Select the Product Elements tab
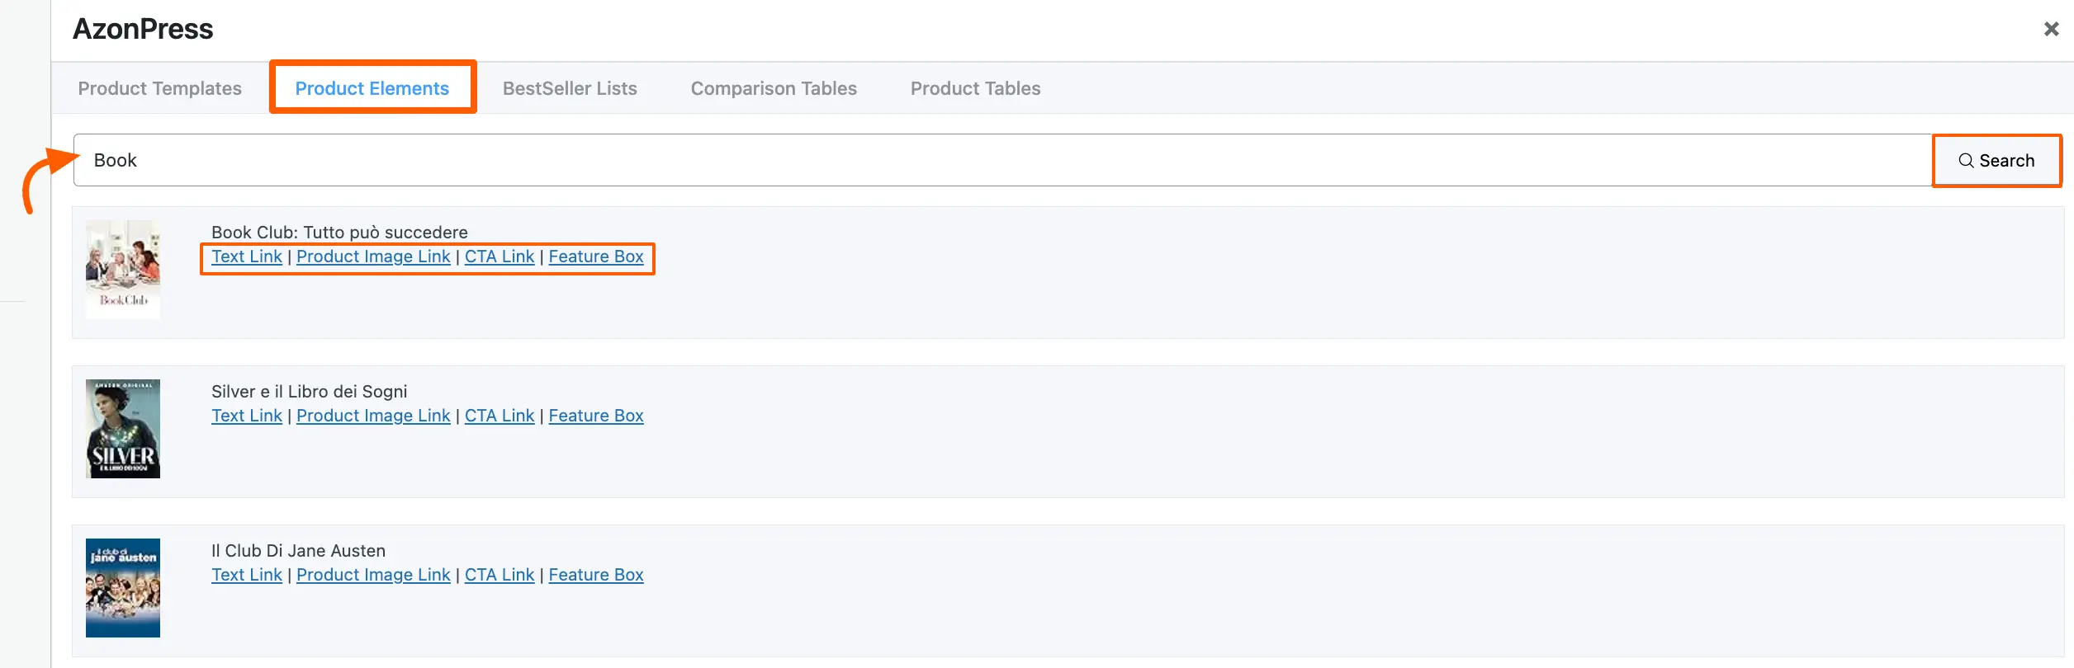This screenshot has width=2074, height=668. [372, 88]
